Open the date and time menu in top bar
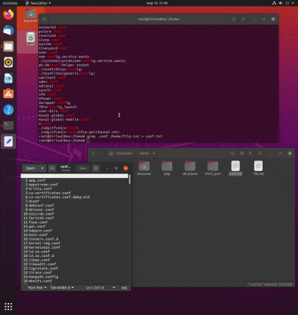This screenshot has height=315, width=298. pos(157,3)
